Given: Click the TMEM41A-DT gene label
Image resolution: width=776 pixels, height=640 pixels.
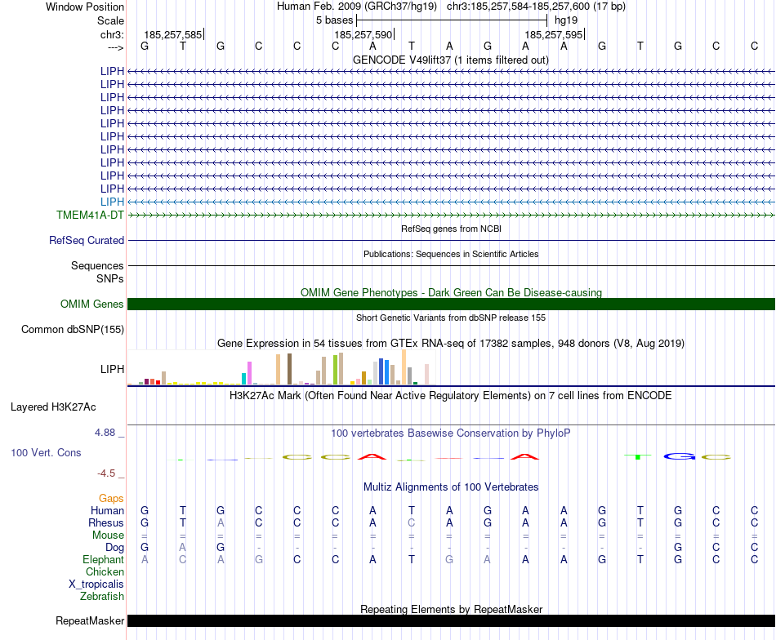Looking at the screenshot, I should click(x=90, y=215).
